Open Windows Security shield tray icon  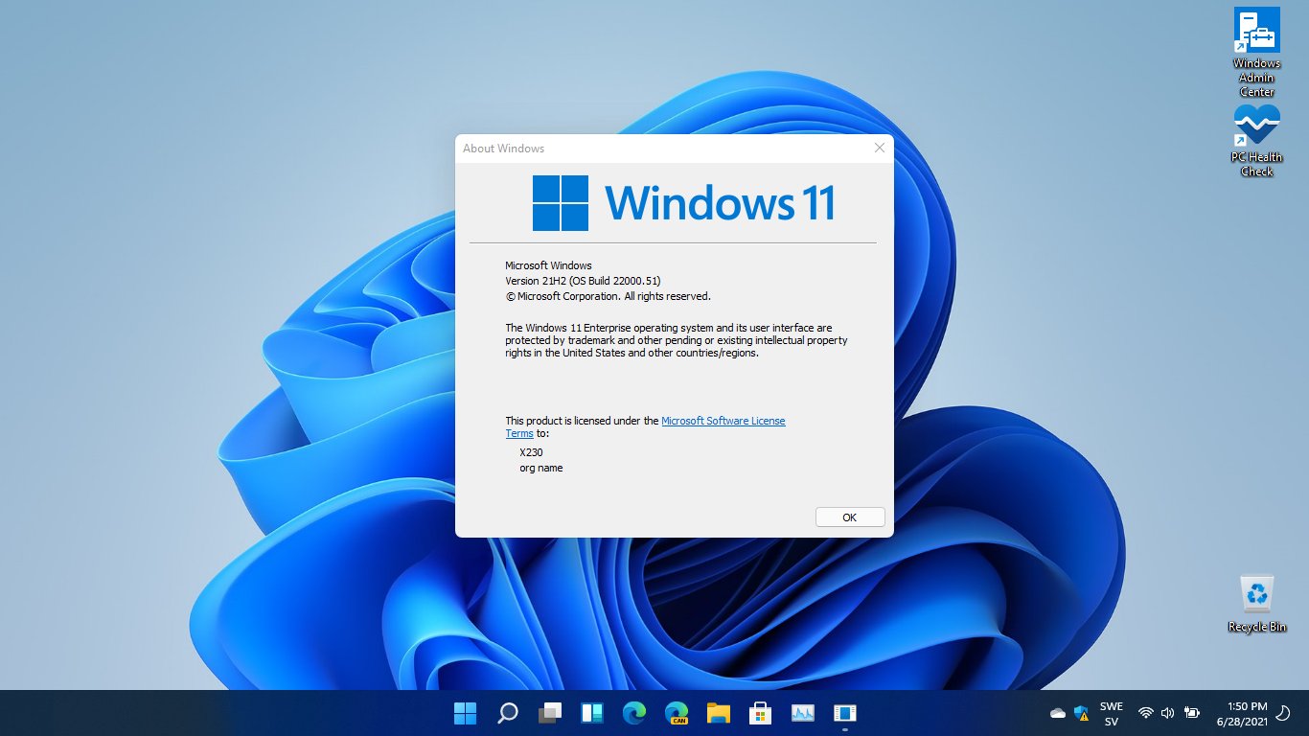click(1082, 713)
